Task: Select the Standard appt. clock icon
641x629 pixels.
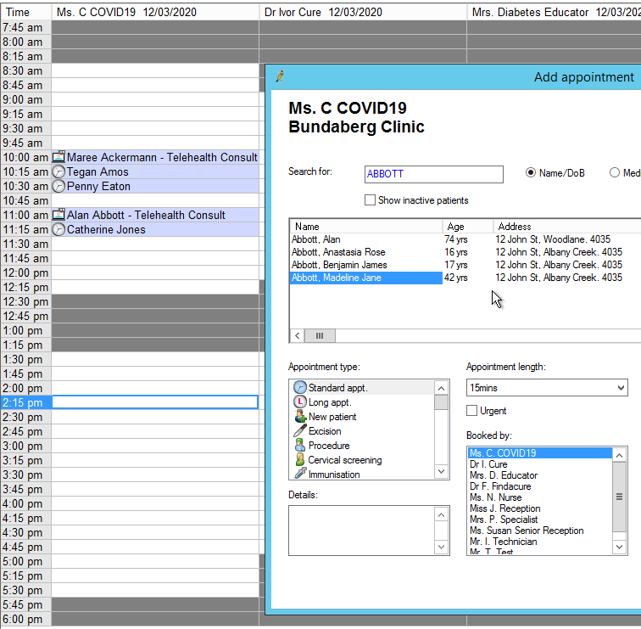Action: [299, 388]
